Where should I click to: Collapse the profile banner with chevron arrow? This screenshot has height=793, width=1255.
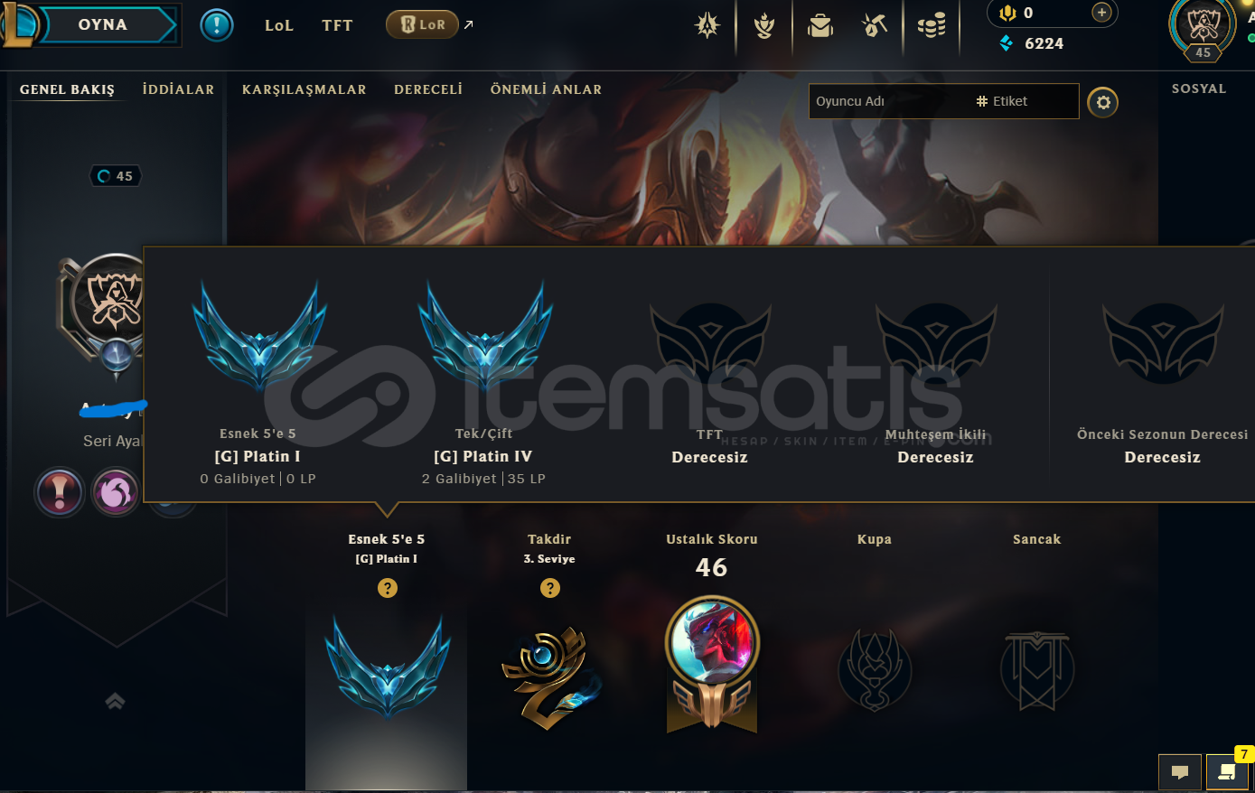pyautogui.click(x=115, y=701)
